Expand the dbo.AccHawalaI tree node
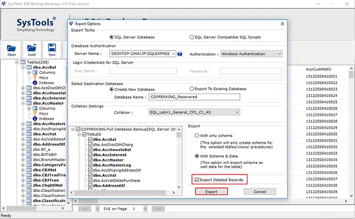Screen dimensions: 355x219 [x=23, y=93]
